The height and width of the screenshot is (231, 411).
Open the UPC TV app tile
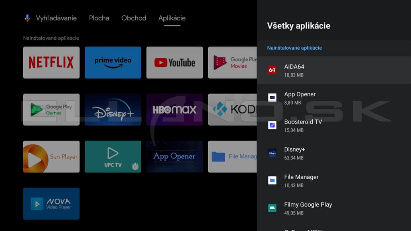tap(113, 157)
